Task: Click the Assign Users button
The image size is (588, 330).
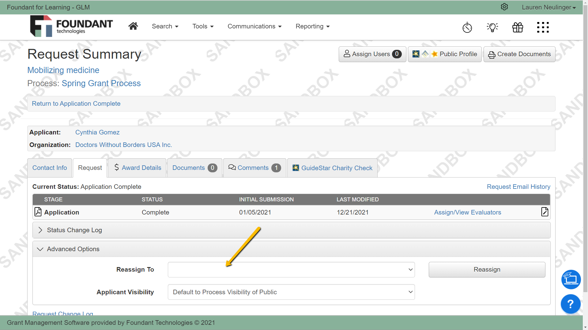Action: [x=372, y=54]
